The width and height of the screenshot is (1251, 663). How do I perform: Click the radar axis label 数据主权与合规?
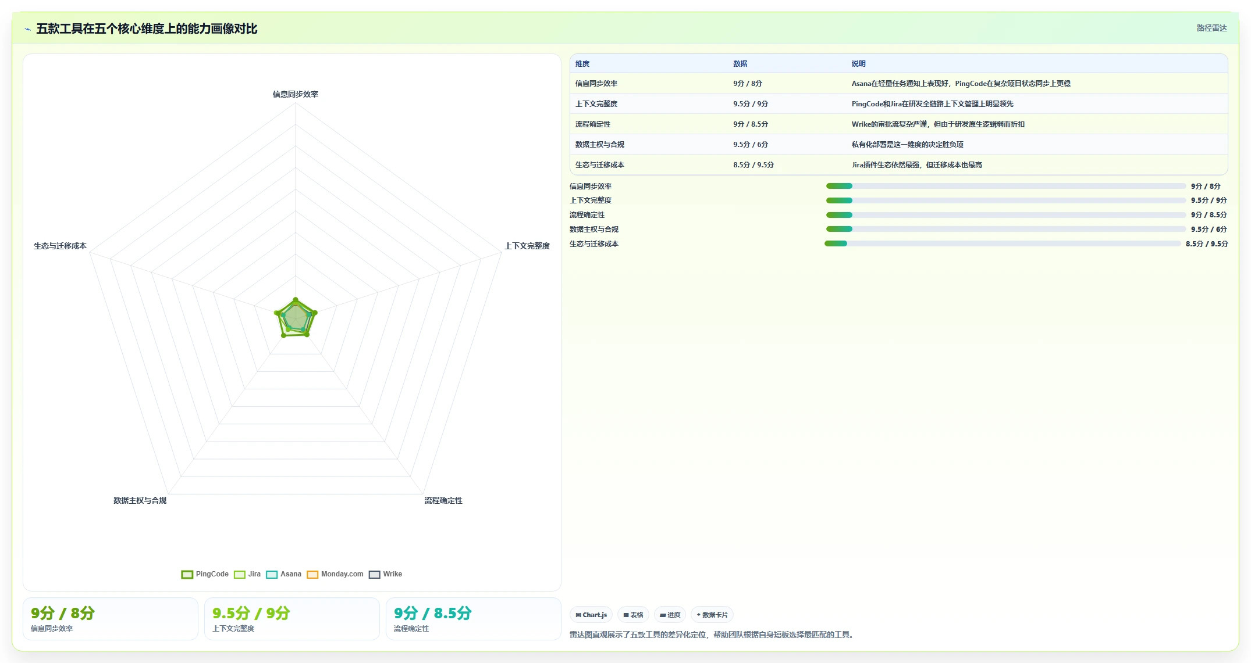pyautogui.click(x=140, y=500)
